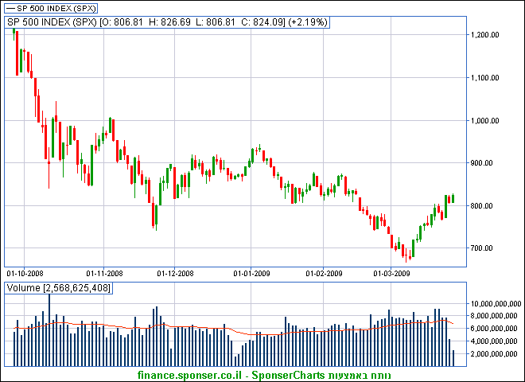Click the 1,100.00 price axis label
525x382 pixels.
click(484, 78)
